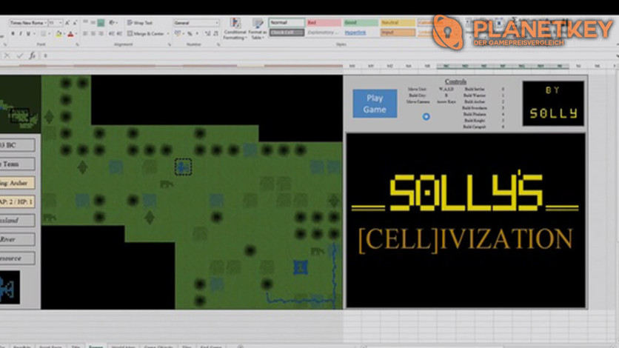Open the Times New Roman font dropdown
This screenshot has height=348, width=619.
[27, 23]
